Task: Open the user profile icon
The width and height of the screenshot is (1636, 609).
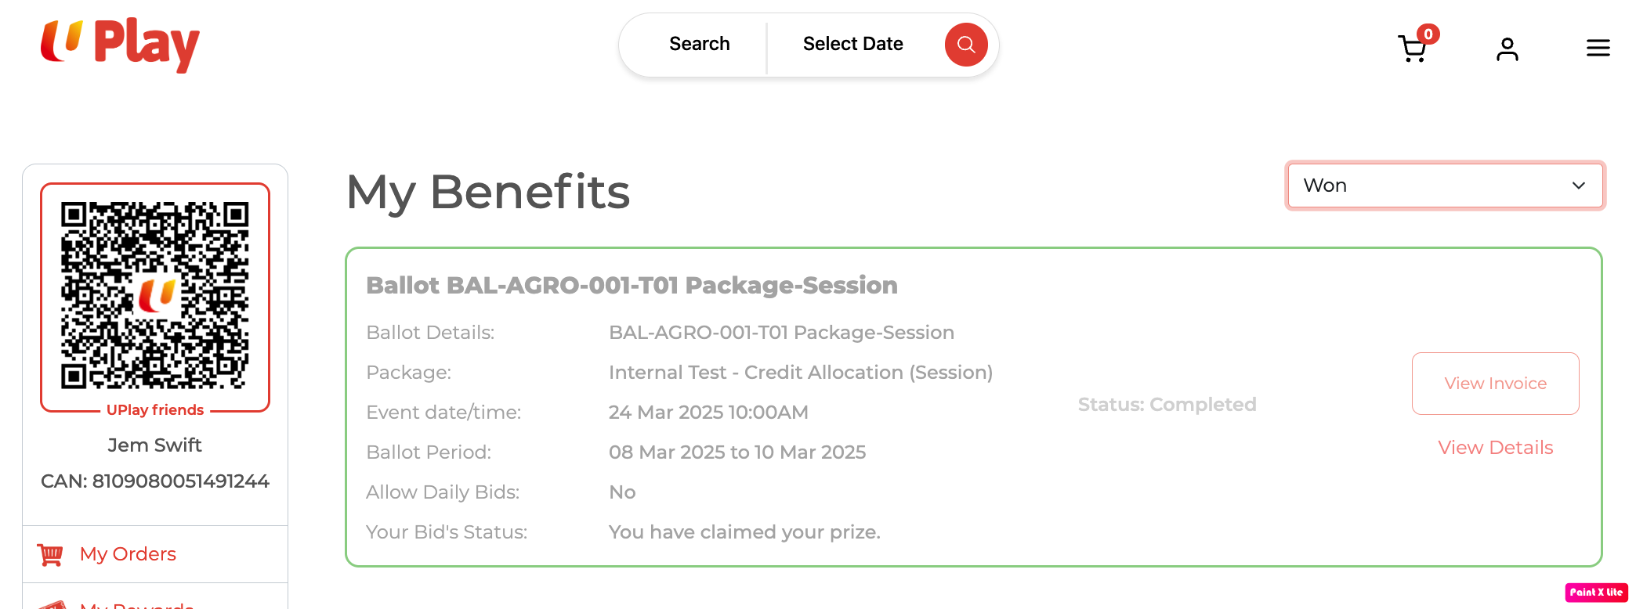Action: pos(1507,49)
